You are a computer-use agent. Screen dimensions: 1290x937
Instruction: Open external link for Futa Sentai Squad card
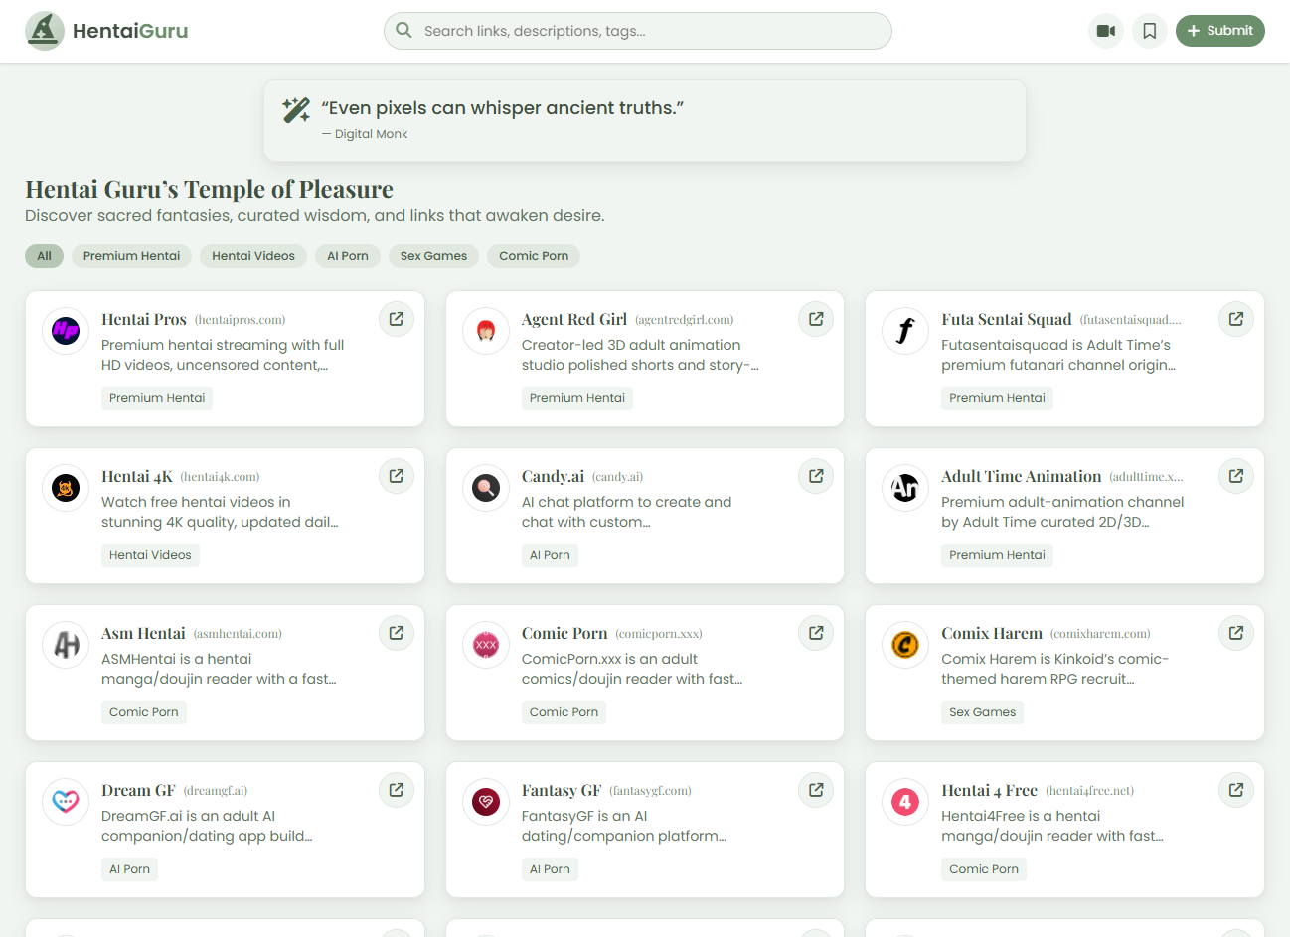click(x=1236, y=319)
